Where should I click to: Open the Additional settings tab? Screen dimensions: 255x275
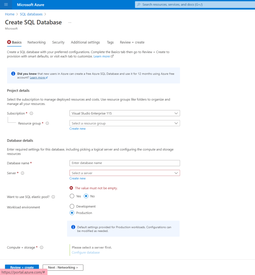click(85, 42)
